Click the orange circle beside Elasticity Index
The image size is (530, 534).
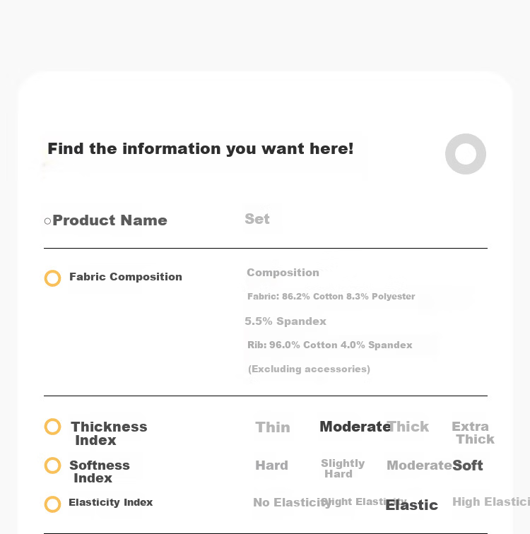click(52, 504)
